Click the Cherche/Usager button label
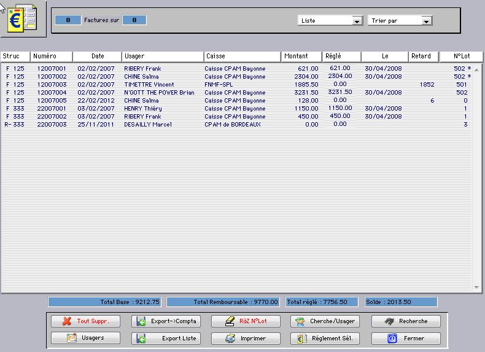Screen dimensions: 485x352 [333, 321]
